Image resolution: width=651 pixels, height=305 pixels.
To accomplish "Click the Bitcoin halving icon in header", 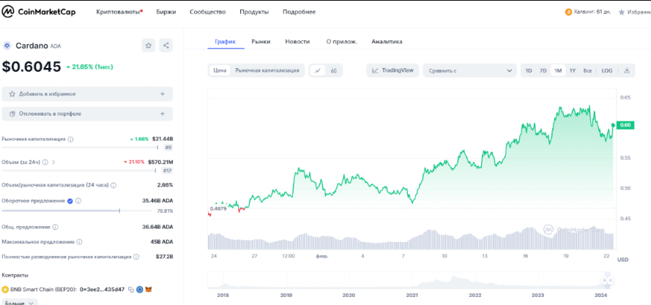I will [568, 12].
